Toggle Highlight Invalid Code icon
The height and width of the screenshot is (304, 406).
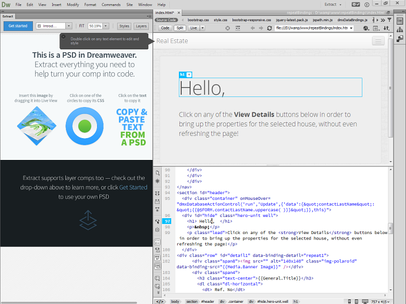(158, 250)
